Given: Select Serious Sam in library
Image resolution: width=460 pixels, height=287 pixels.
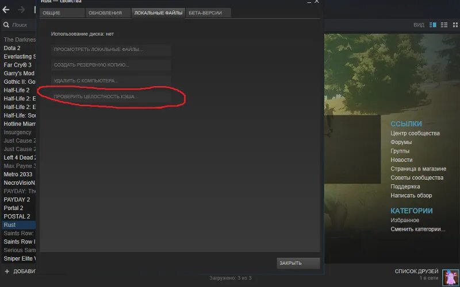Looking at the screenshot, I should click(x=20, y=250).
